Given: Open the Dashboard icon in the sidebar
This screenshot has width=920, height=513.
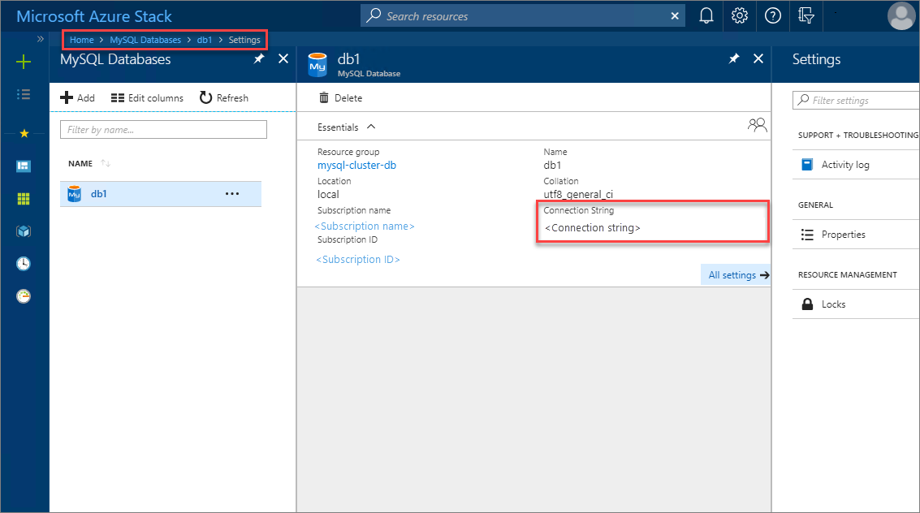Looking at the screenshot, I should (24, 165).
